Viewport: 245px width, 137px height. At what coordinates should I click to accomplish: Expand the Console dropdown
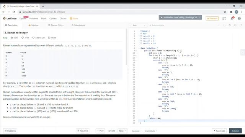coord(137,131)
